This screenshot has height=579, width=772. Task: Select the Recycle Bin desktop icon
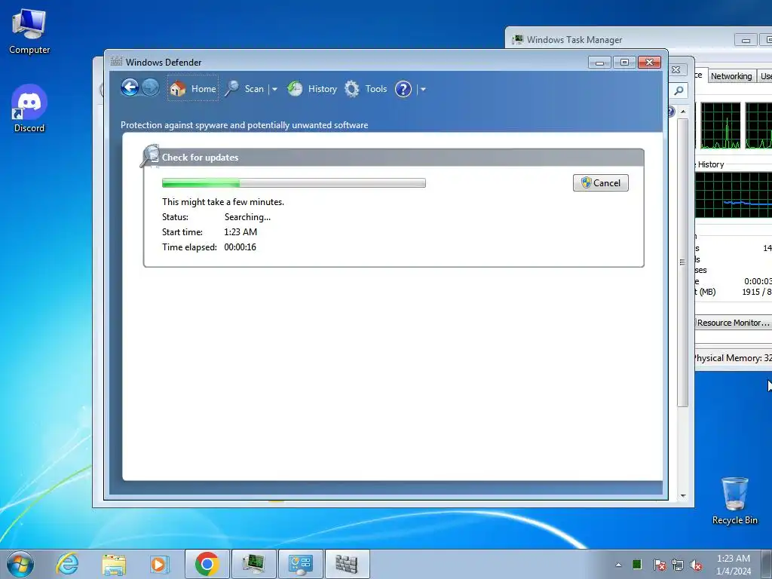click(734, 501)
